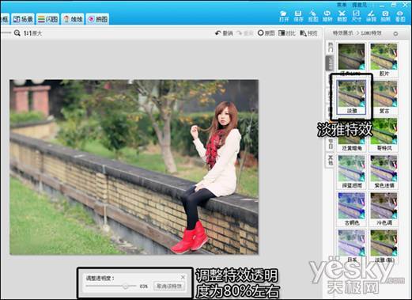The height and width of the screenshot is (300, 412).
Task: Open the 热门 effects side tab
Action: click(x=331, y=47)
